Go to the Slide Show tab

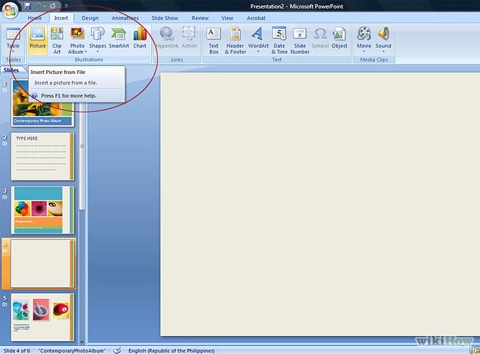tap(164, 17)
